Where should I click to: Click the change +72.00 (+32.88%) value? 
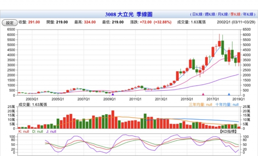coord(156,22)
